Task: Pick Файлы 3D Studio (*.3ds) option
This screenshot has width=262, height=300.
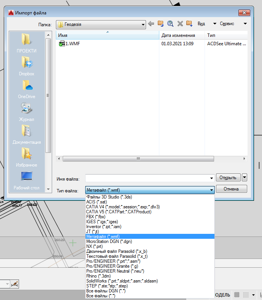Action: point(109,197)
